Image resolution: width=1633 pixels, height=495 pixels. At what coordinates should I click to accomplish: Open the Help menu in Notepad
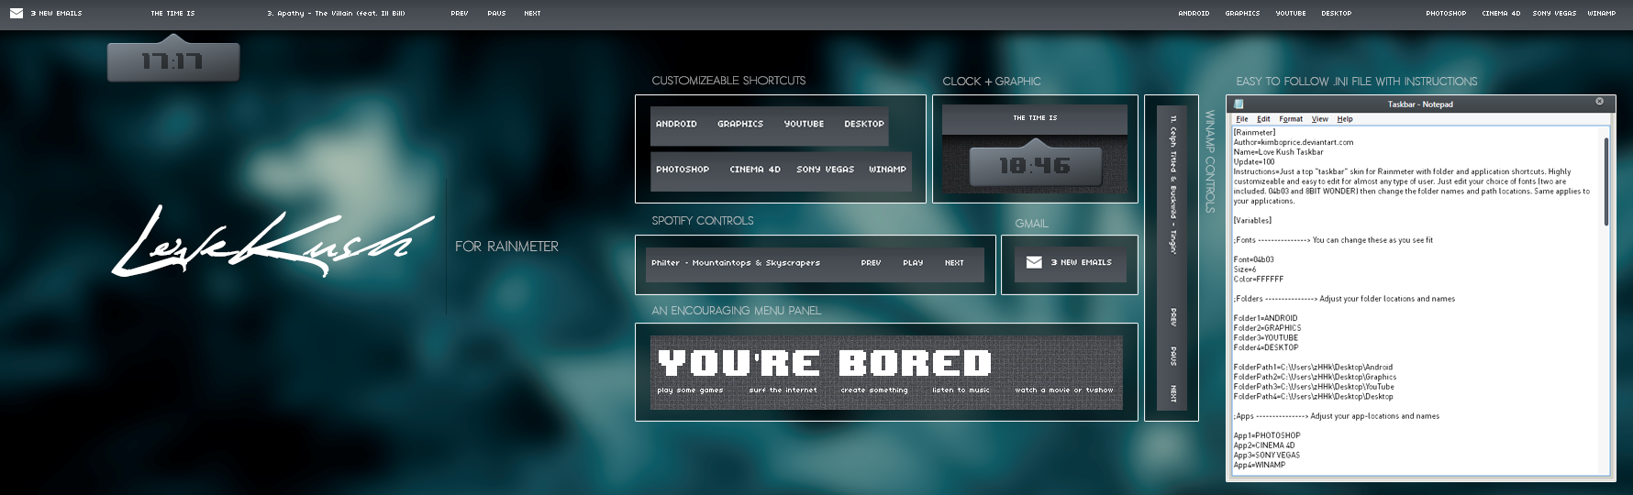tap(1344, 119)
